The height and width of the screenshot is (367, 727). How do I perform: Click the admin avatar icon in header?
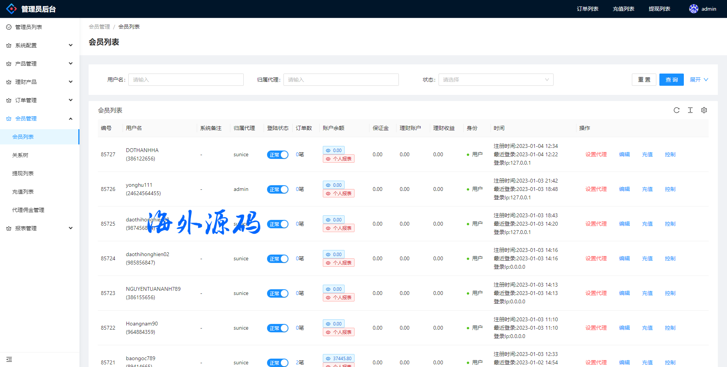click(693, 9)
